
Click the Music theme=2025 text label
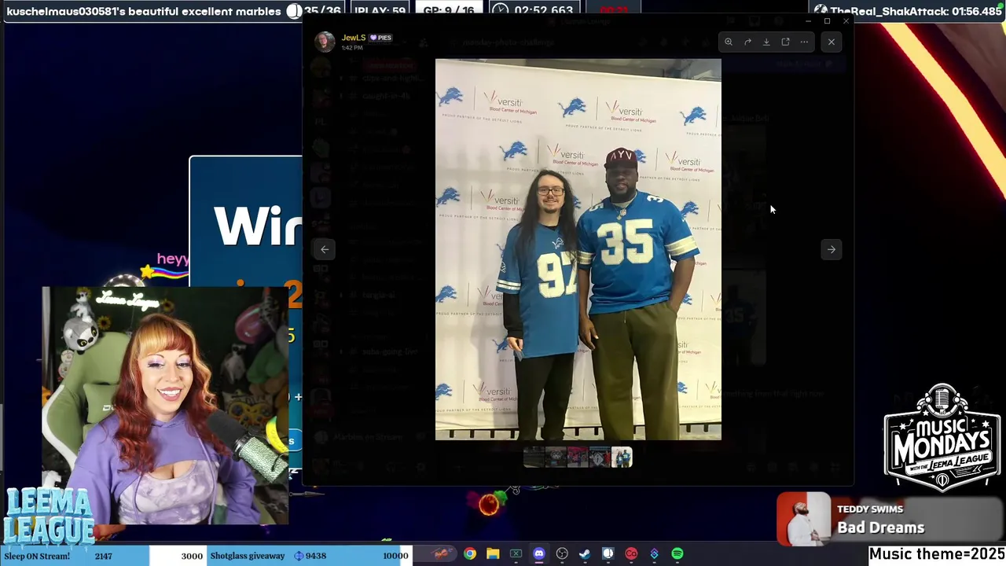click(x=937, y=554)
